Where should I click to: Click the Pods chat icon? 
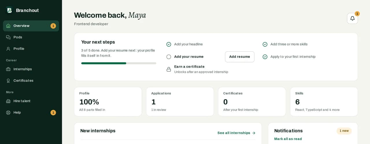point(8,37)
